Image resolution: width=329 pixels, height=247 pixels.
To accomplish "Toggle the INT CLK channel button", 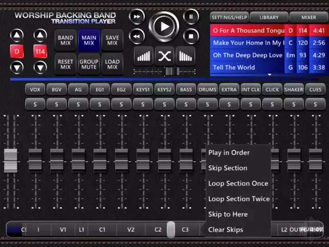I will (251, 90).
